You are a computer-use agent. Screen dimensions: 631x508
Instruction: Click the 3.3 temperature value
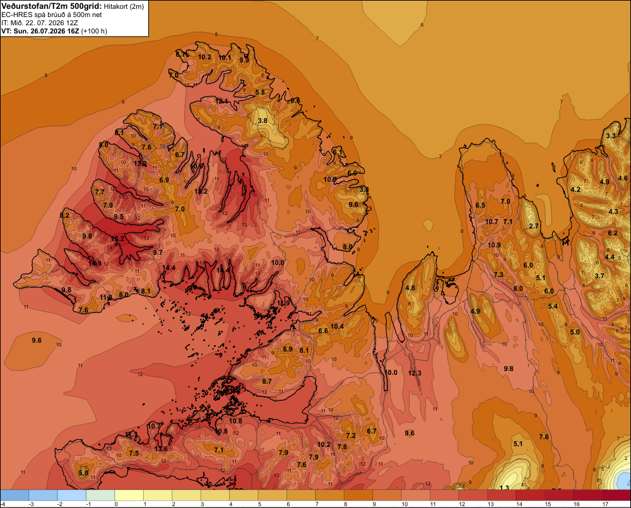(x=611, y=136)
